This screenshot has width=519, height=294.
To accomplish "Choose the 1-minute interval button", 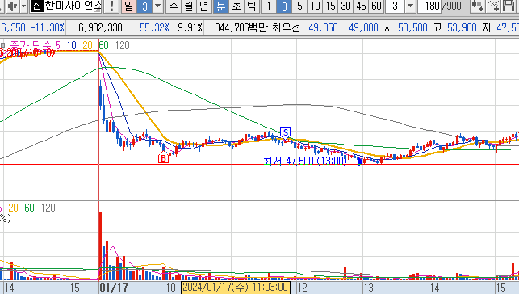I will [269, 6].
